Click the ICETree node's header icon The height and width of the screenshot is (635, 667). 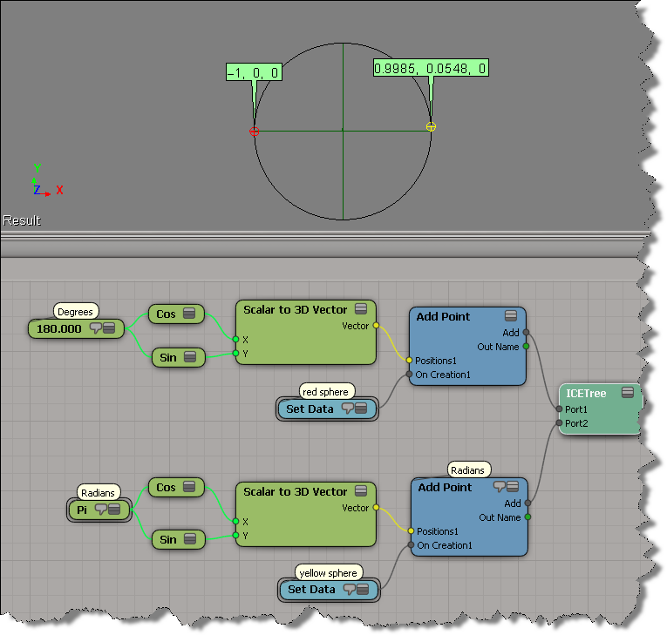(627, 394)
